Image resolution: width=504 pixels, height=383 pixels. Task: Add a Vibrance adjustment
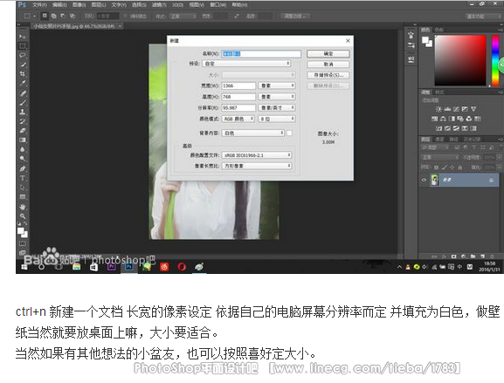point(473,109)
